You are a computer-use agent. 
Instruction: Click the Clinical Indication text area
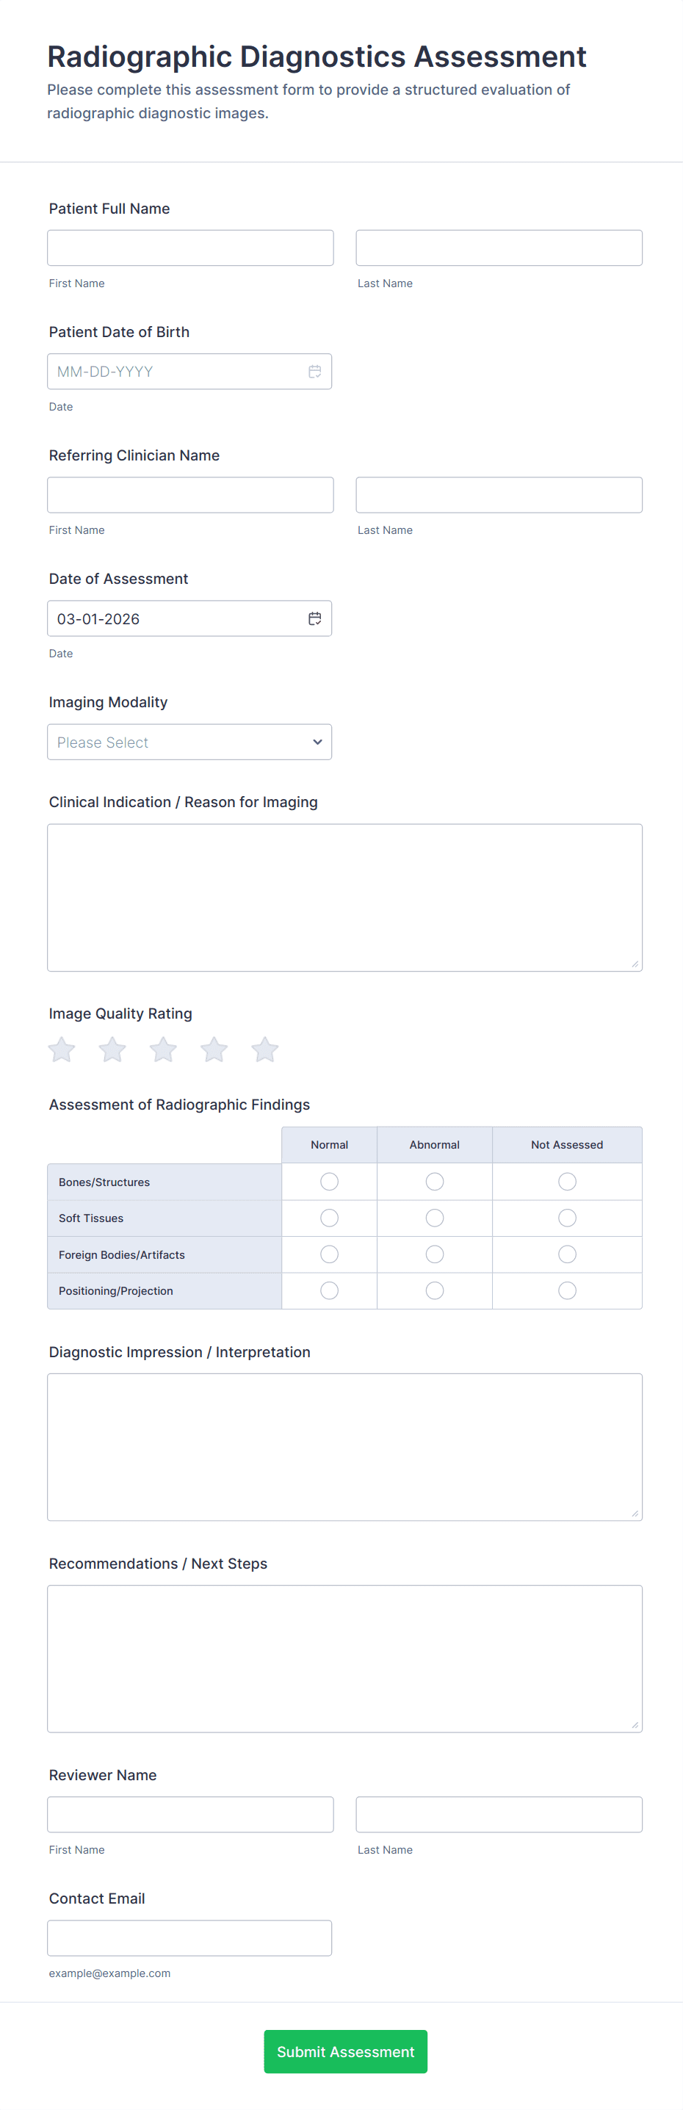[344, 897]
